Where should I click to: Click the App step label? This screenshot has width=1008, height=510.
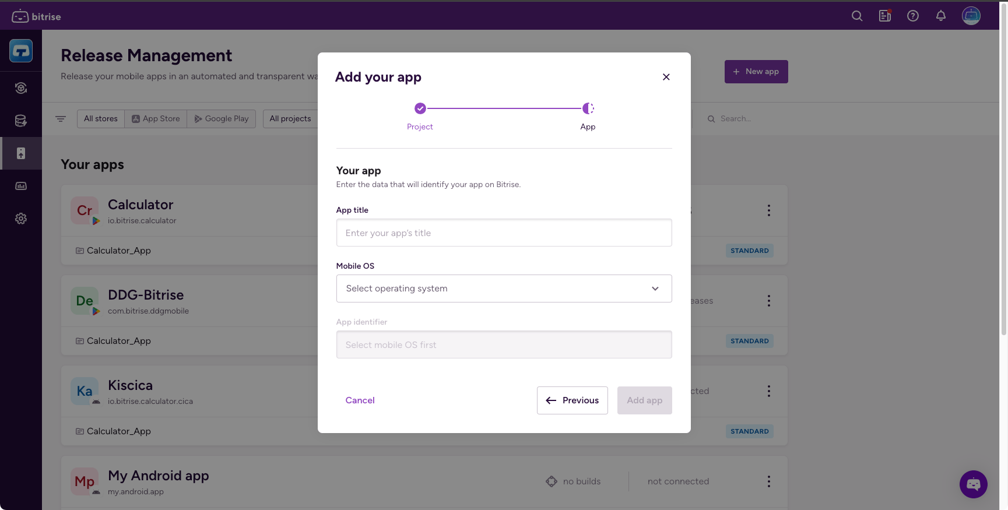pos(588,127)
